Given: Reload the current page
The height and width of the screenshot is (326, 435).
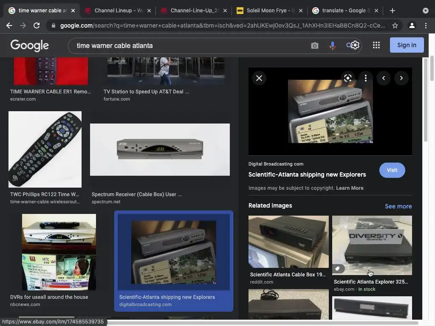Looking at the screenshot, I should [x=37, y=25].
